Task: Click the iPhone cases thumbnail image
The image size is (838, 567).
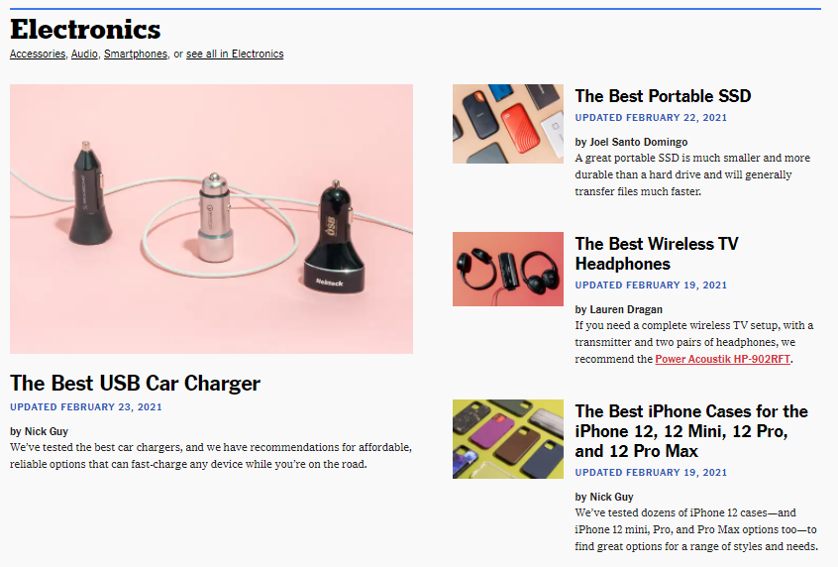Action: pyautogui.click(x=508, y=438)
